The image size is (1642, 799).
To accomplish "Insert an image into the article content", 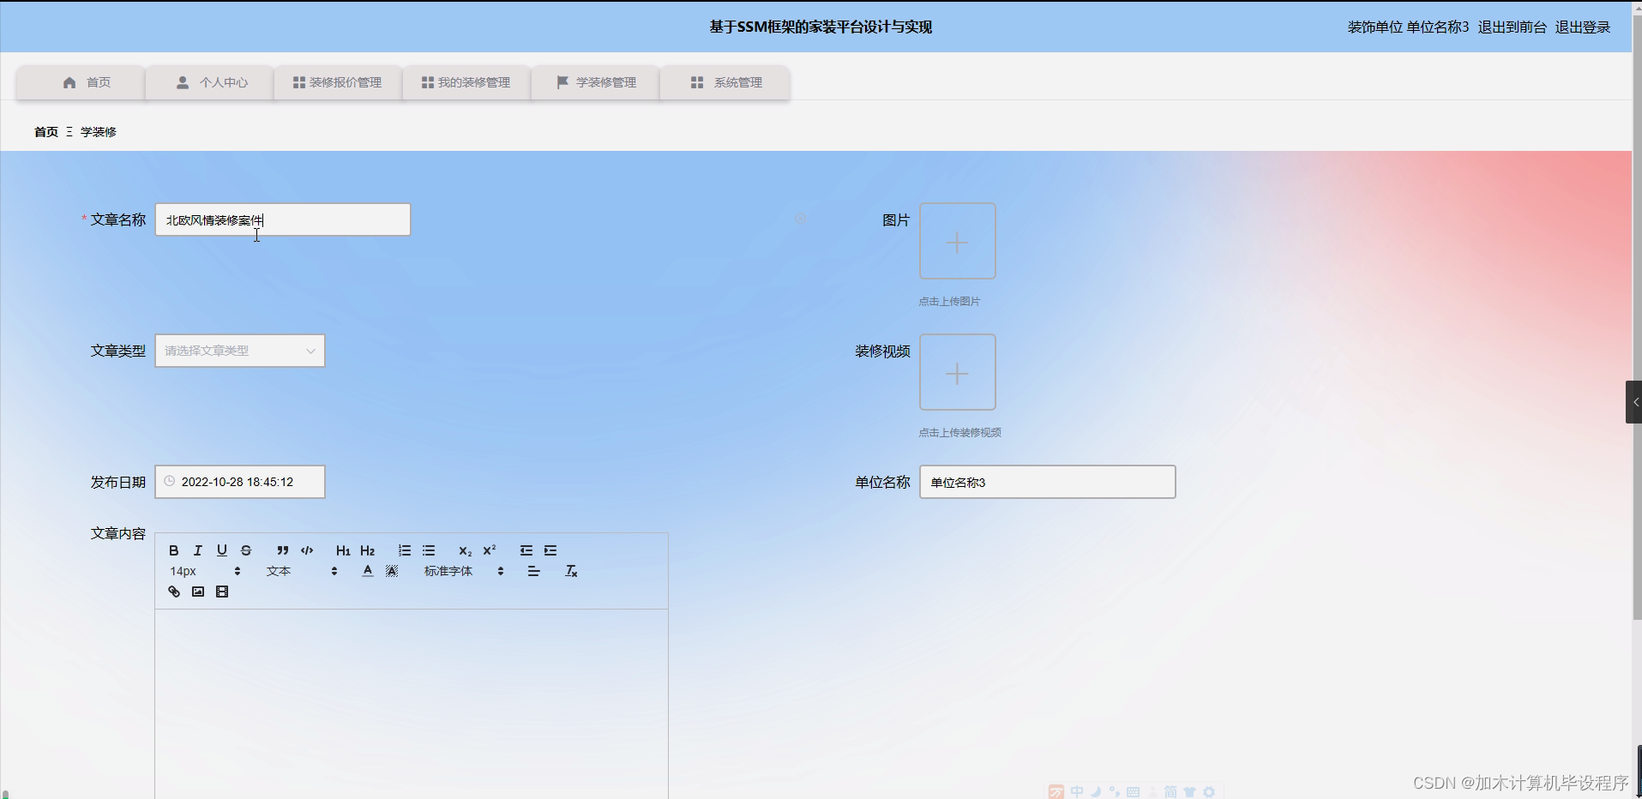I will point(197,591).
